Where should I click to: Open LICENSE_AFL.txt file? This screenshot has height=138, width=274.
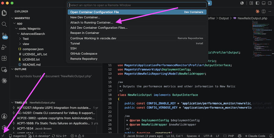pyautogui.click(x=35, y=54)
